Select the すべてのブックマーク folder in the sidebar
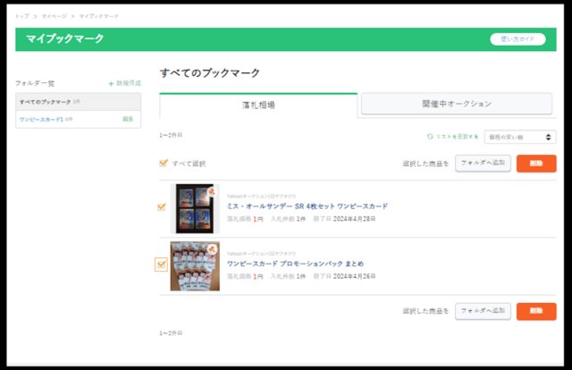 tap(45, 102)
